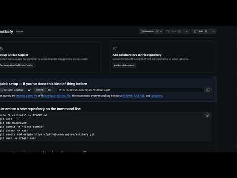
Task: Open the uploading an existing file link
Action: pyautogui.click(x=56, y=96)
